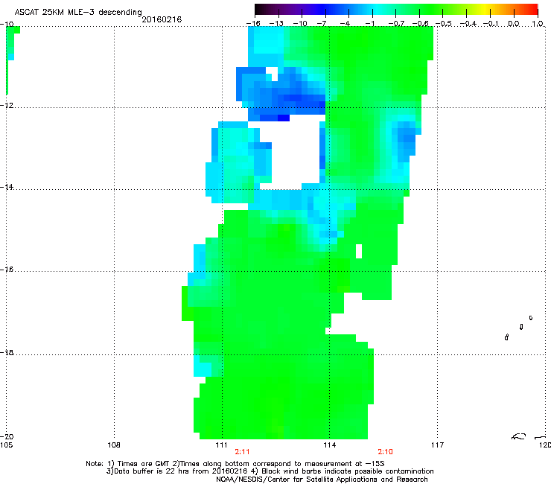
Task: Click the latitude axis label '-18'
Action: coord(7,352)
